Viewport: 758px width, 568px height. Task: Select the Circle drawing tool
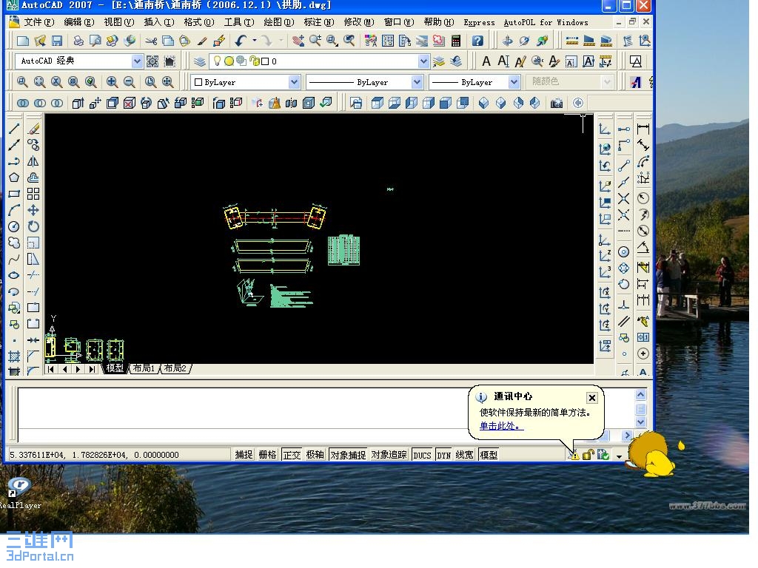tap(14, 226)
